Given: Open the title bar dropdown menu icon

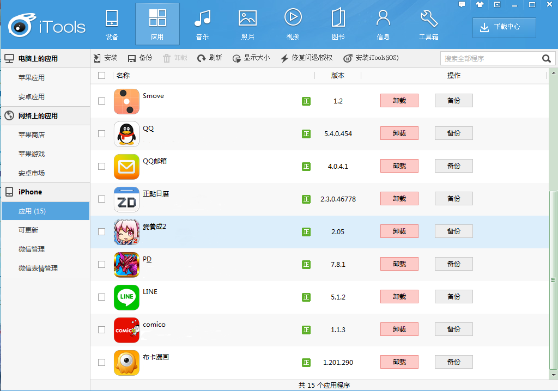Looking at the screenshot, I should (497, 4).
